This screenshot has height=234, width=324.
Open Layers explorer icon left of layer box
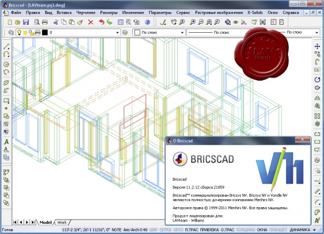tap(11, 32)
